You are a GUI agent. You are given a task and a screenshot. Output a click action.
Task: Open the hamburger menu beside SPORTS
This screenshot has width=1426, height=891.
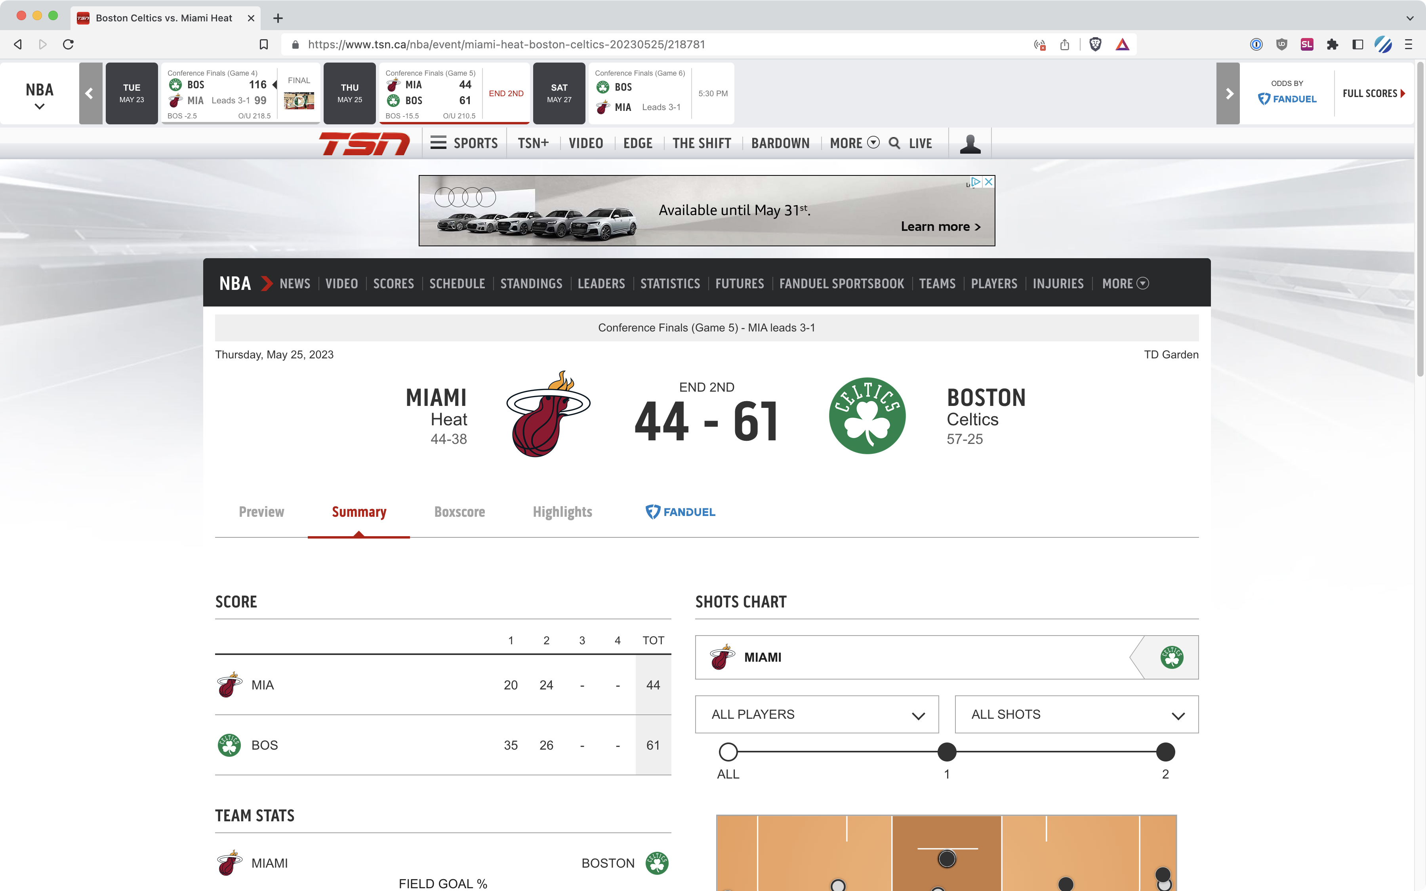[x=438, y=143]
